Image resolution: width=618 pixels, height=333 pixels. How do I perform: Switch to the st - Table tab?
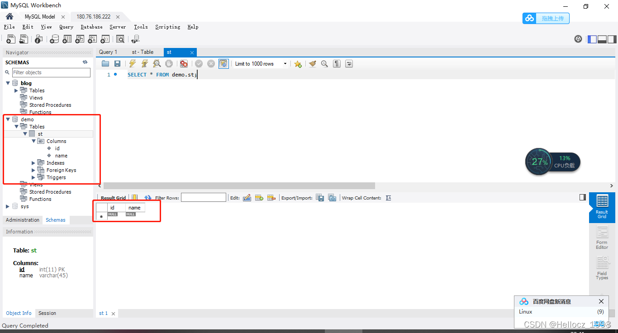click(x=143, y=52)
